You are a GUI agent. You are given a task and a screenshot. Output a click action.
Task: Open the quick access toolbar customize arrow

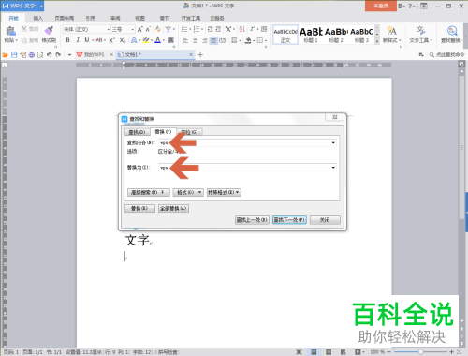click(x=69, y=55)
